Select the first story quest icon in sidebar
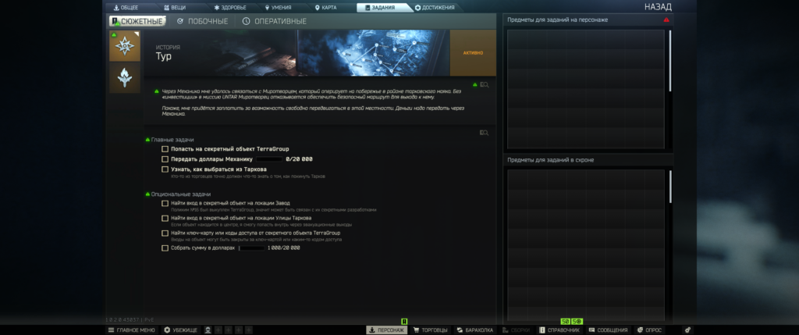Image resolution: width=799 pixels, height=335 pixels. tap(125, 46)
